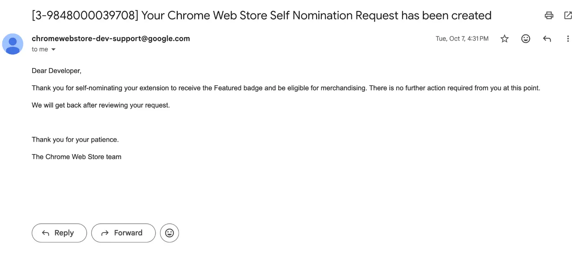Open the three-dot More options menu
576x269 pixels.
(x=568, y=38)
